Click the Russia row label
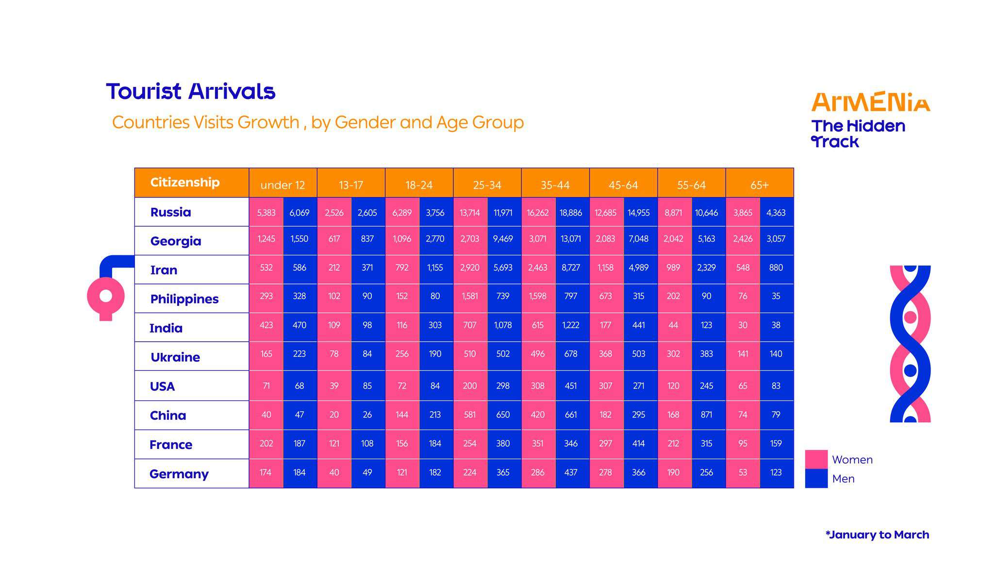Viewport: 994px width, 581px height. pyautogui.click(x=171, y=212)
